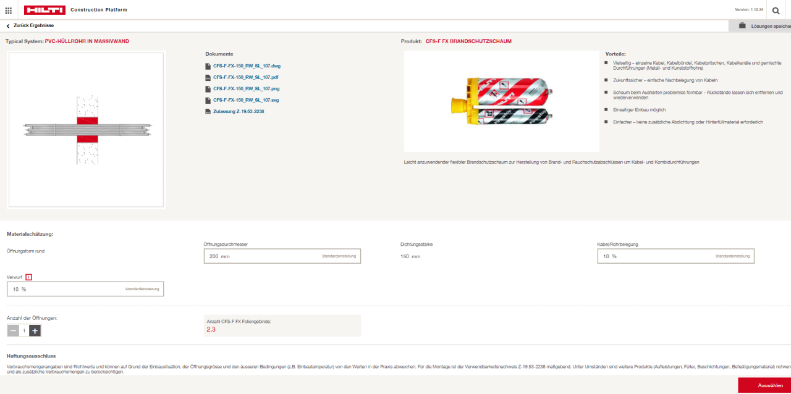
Task: Open the info icon next to Verwurf
Action: click(x=28, y=277)
